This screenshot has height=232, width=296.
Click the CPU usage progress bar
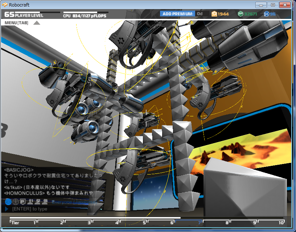point(86,12)
